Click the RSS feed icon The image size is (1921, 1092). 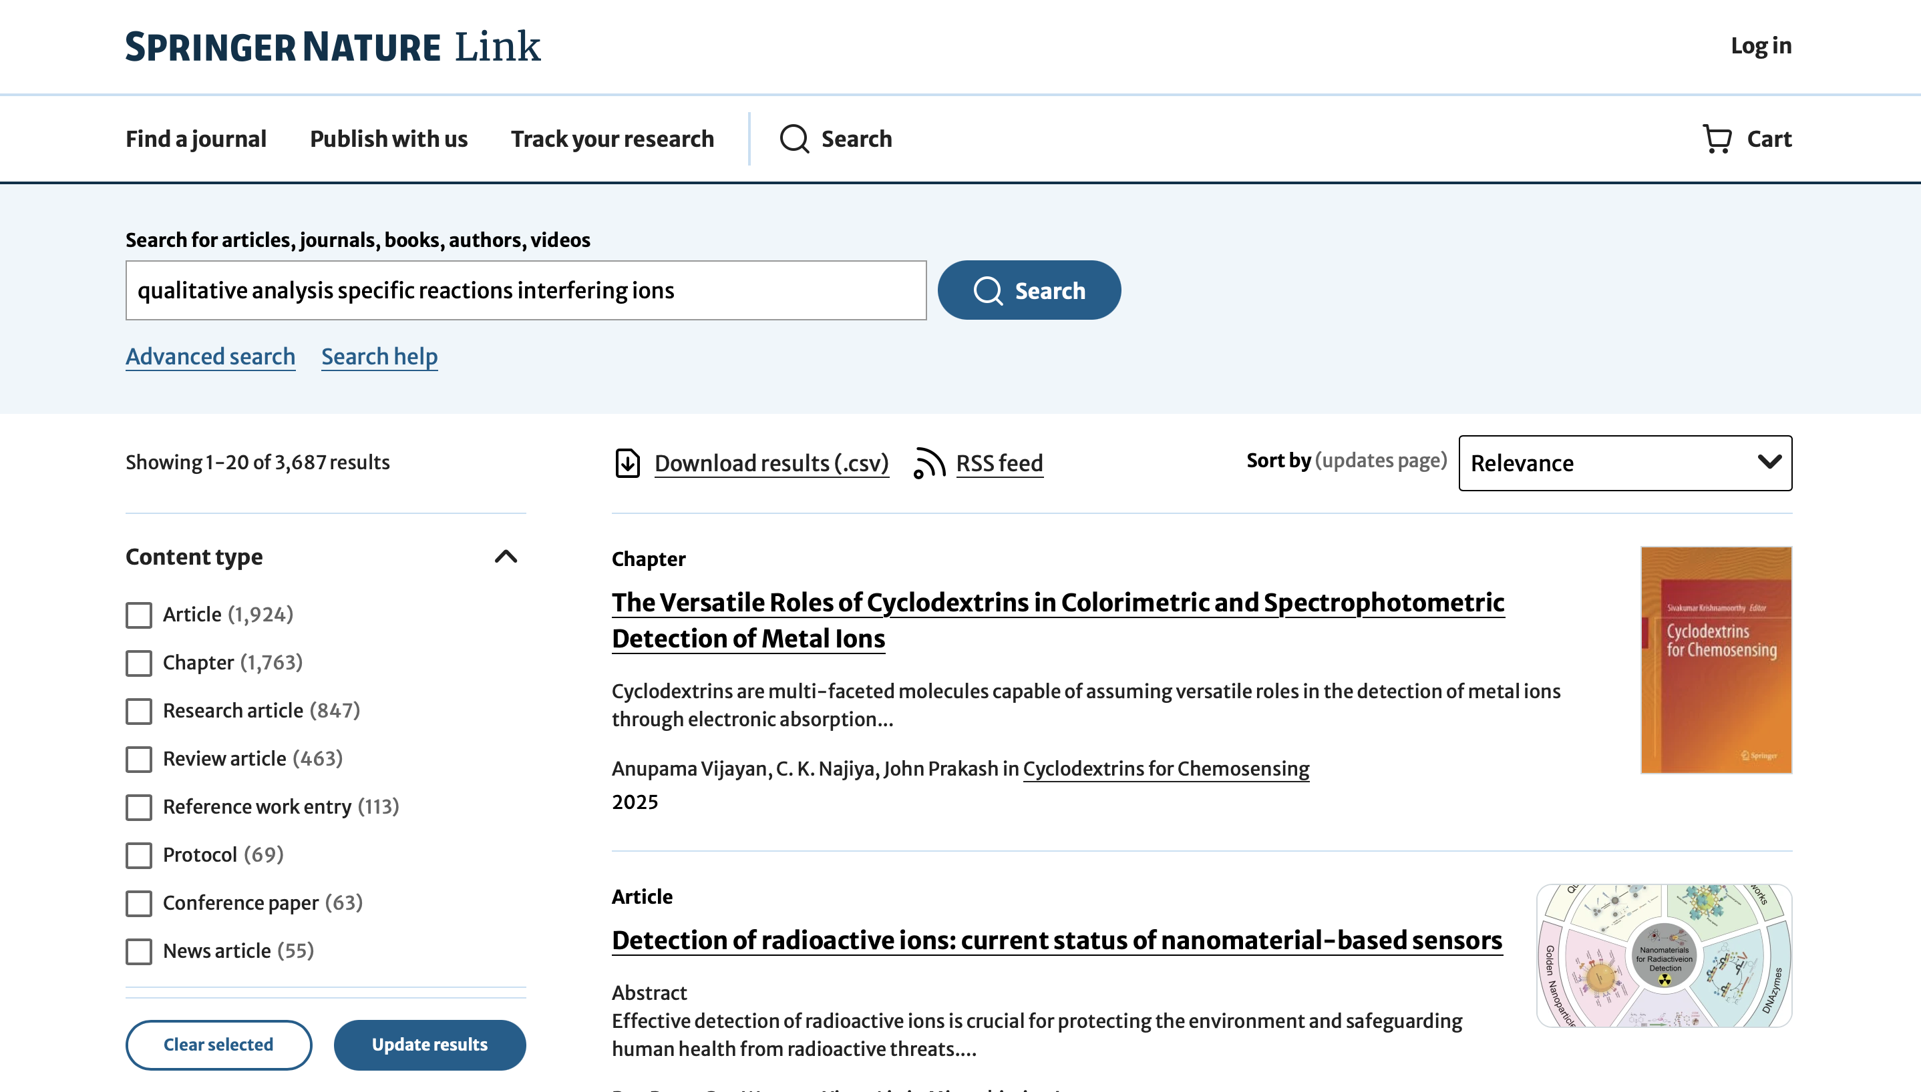(929, 463)
